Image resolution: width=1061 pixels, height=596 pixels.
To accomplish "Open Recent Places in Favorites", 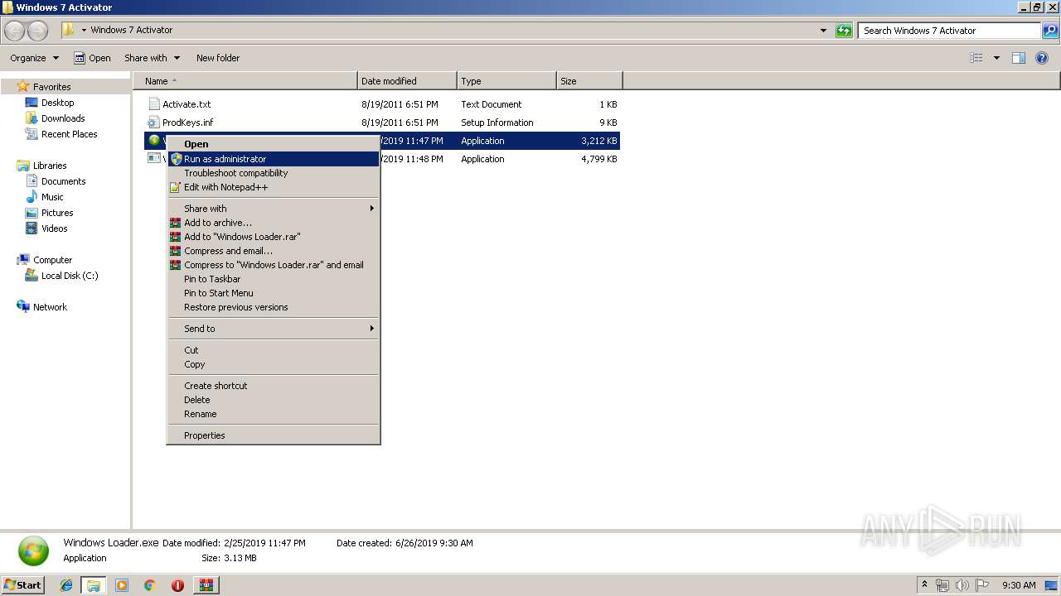I will (69, 134).
